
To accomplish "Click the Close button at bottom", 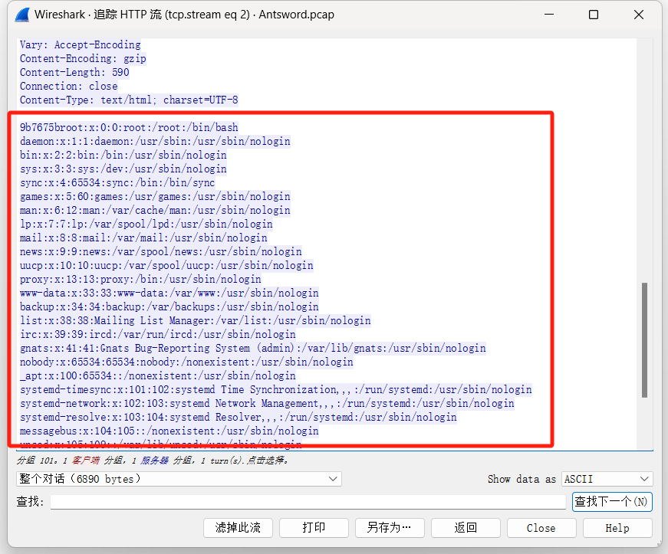I will tap(541, 528).
